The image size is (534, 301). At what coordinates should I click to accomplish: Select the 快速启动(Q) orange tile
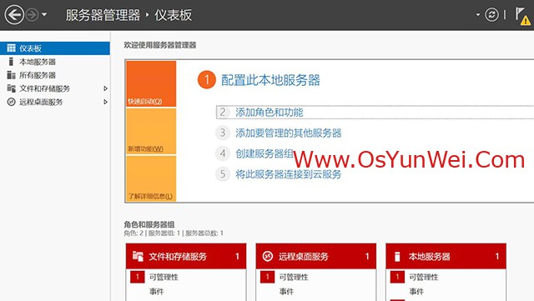pos(151,83)
